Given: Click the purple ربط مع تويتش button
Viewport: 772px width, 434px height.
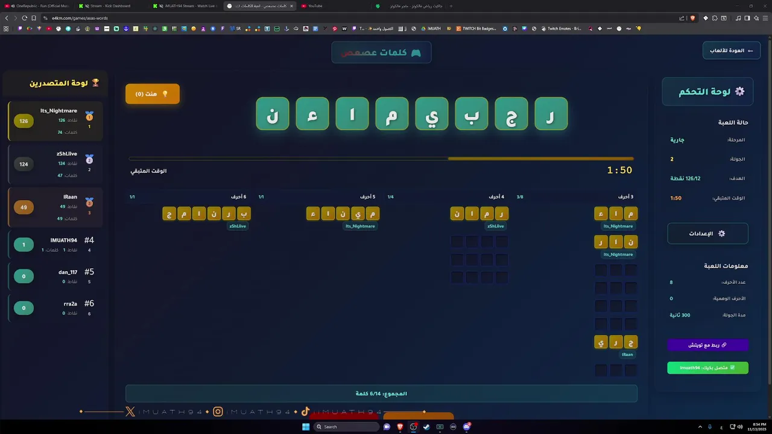Looking at the screenshot, I should tap(707, 345).
